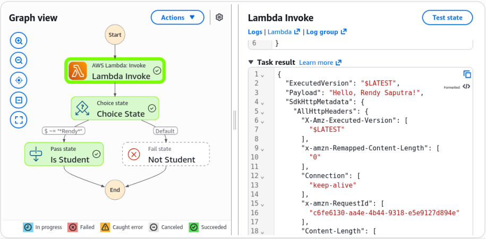Toggle formatted code view icon
The height and width of the screenshot is (239, 486).
coord(466,87)
